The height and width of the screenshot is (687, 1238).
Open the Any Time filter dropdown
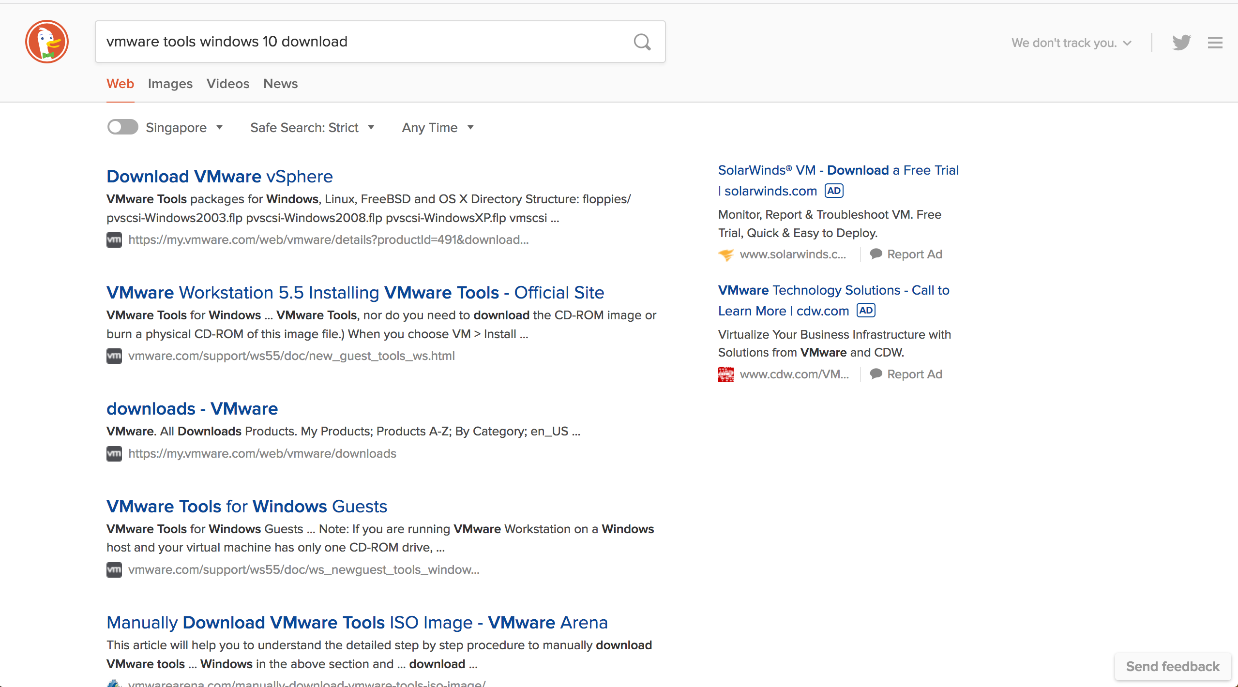click(438, 128)
